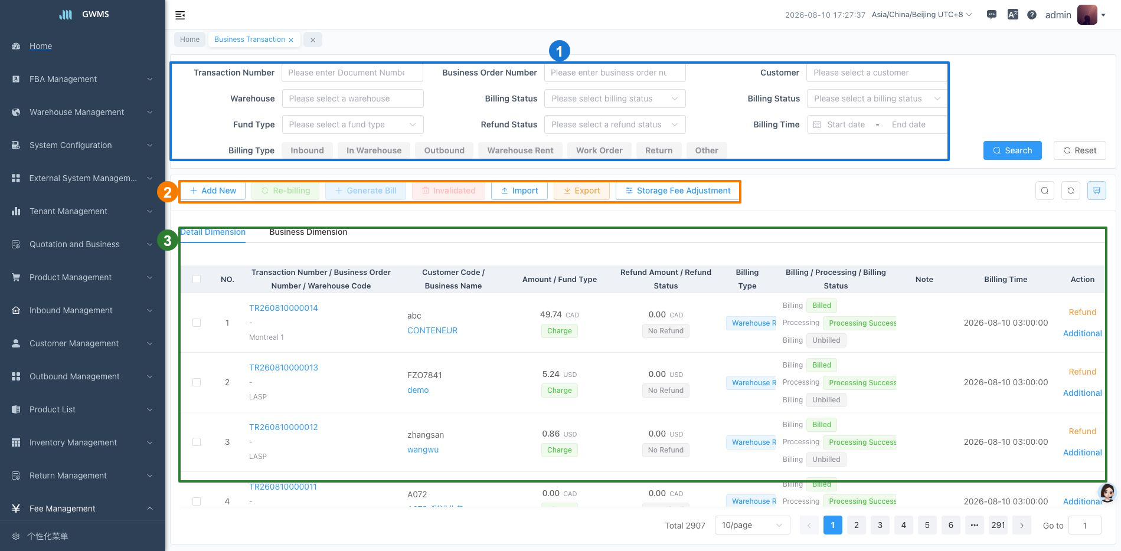Check the row for TR260810000012
The height and width of the screenshot is (551, 1121).
pos(197,442)
